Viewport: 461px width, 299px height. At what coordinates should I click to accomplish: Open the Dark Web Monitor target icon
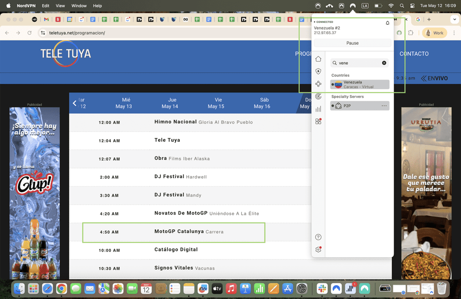pos(318,96)
